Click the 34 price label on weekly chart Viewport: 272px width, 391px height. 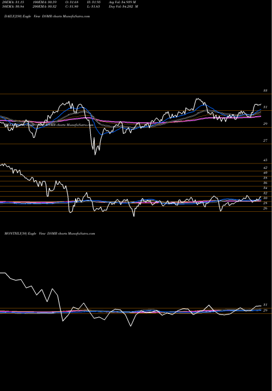[x=265, y=188]
